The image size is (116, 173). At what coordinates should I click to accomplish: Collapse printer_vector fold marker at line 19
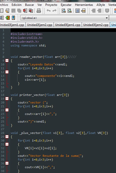tap(7, 99)
